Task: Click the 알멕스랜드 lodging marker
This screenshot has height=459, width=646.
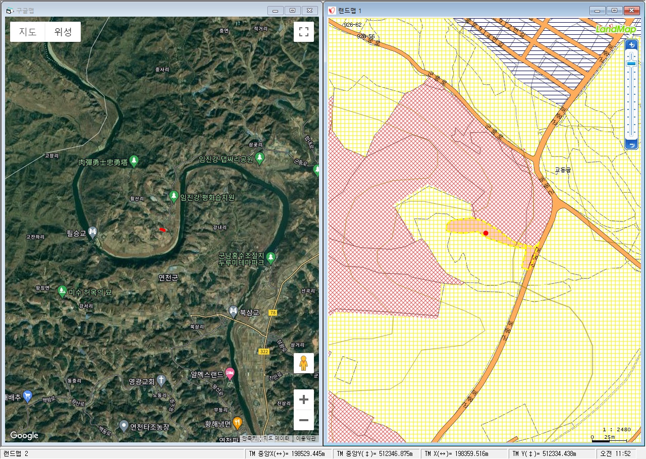Action: click(230, 374)
